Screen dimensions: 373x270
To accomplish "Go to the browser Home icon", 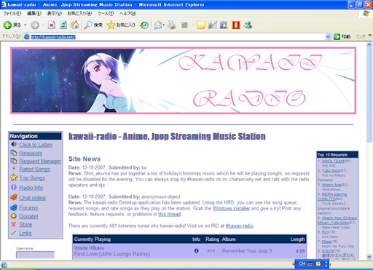I will [x=75, y=25].
